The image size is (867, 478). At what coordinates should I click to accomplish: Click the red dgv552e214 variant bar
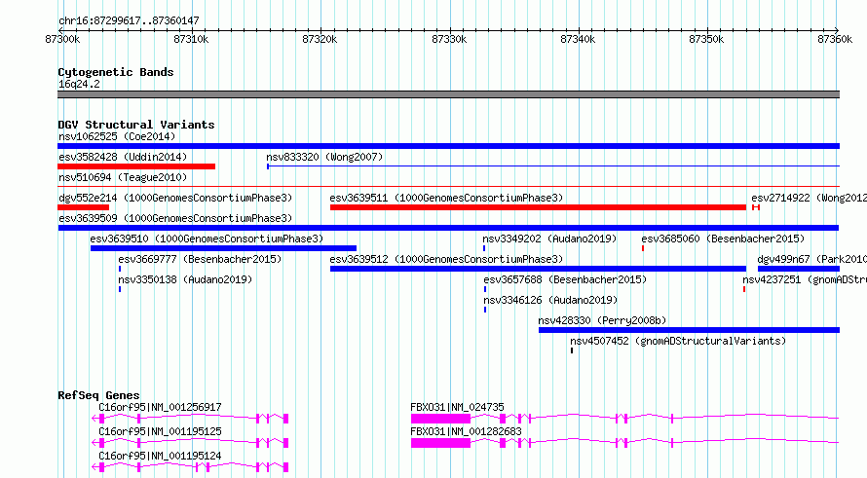83,207
